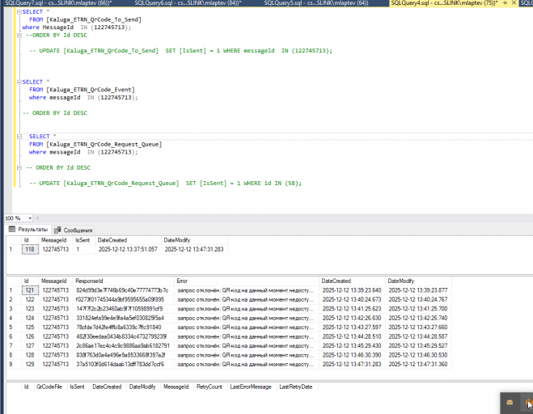Image resolution: width=533 pixels, height=414 pixels.
Task: Select cell 2025-12-12 13:37:51.057
Action: tap(128, 250)
